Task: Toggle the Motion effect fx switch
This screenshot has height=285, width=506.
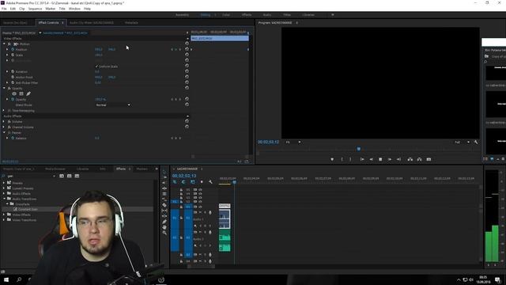Action: (9, 44)
